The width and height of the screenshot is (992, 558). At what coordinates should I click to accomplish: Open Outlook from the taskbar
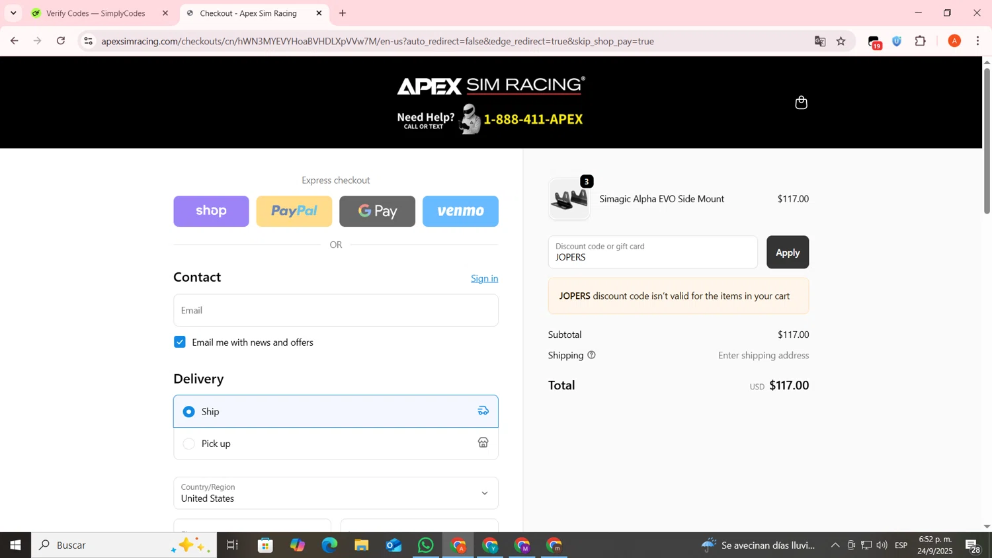pyautogui.click(x=393, y=545)
